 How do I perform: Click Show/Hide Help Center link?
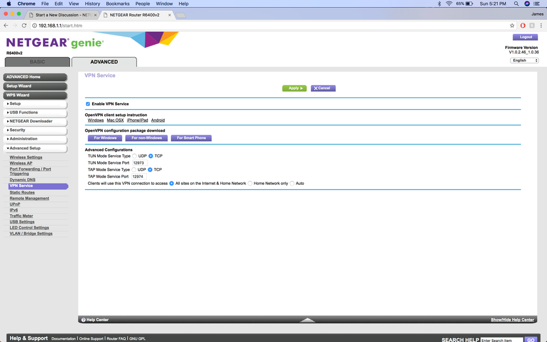(512, 320)
